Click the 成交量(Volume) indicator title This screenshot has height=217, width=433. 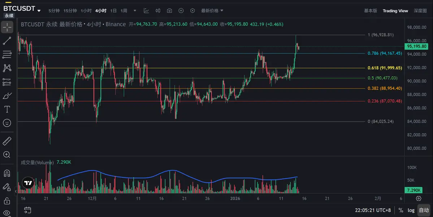click(x=37, y=163)
